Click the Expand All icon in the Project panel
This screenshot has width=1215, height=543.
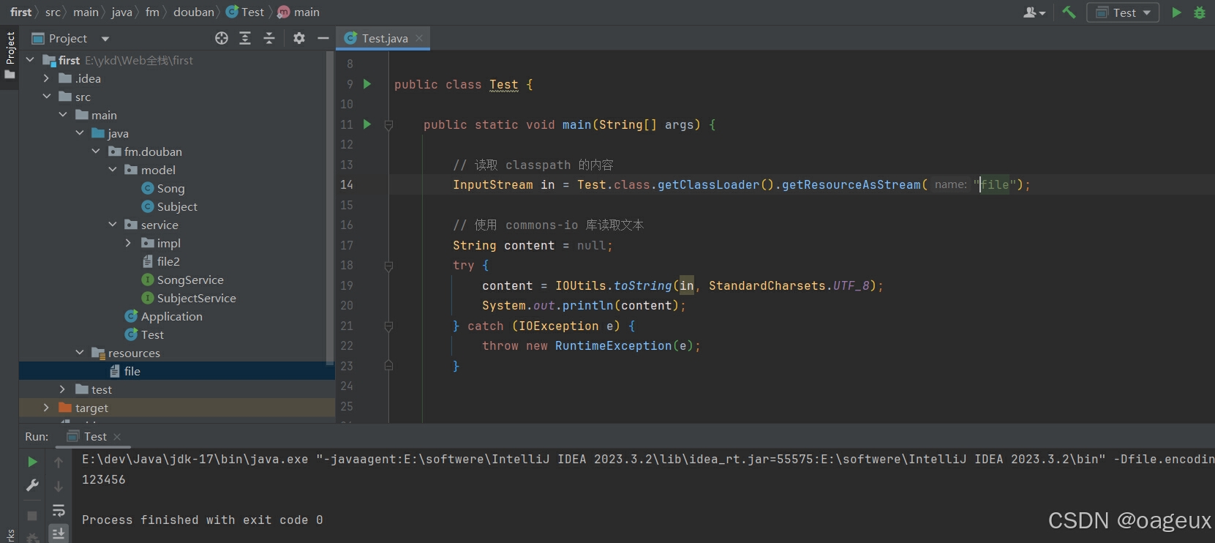coord(245,38)
